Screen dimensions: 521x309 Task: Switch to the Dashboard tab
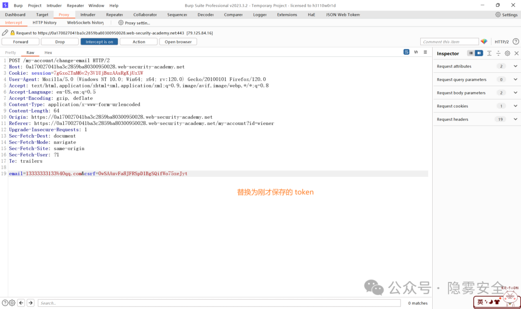pyautogui.click(x=15, y=14)
